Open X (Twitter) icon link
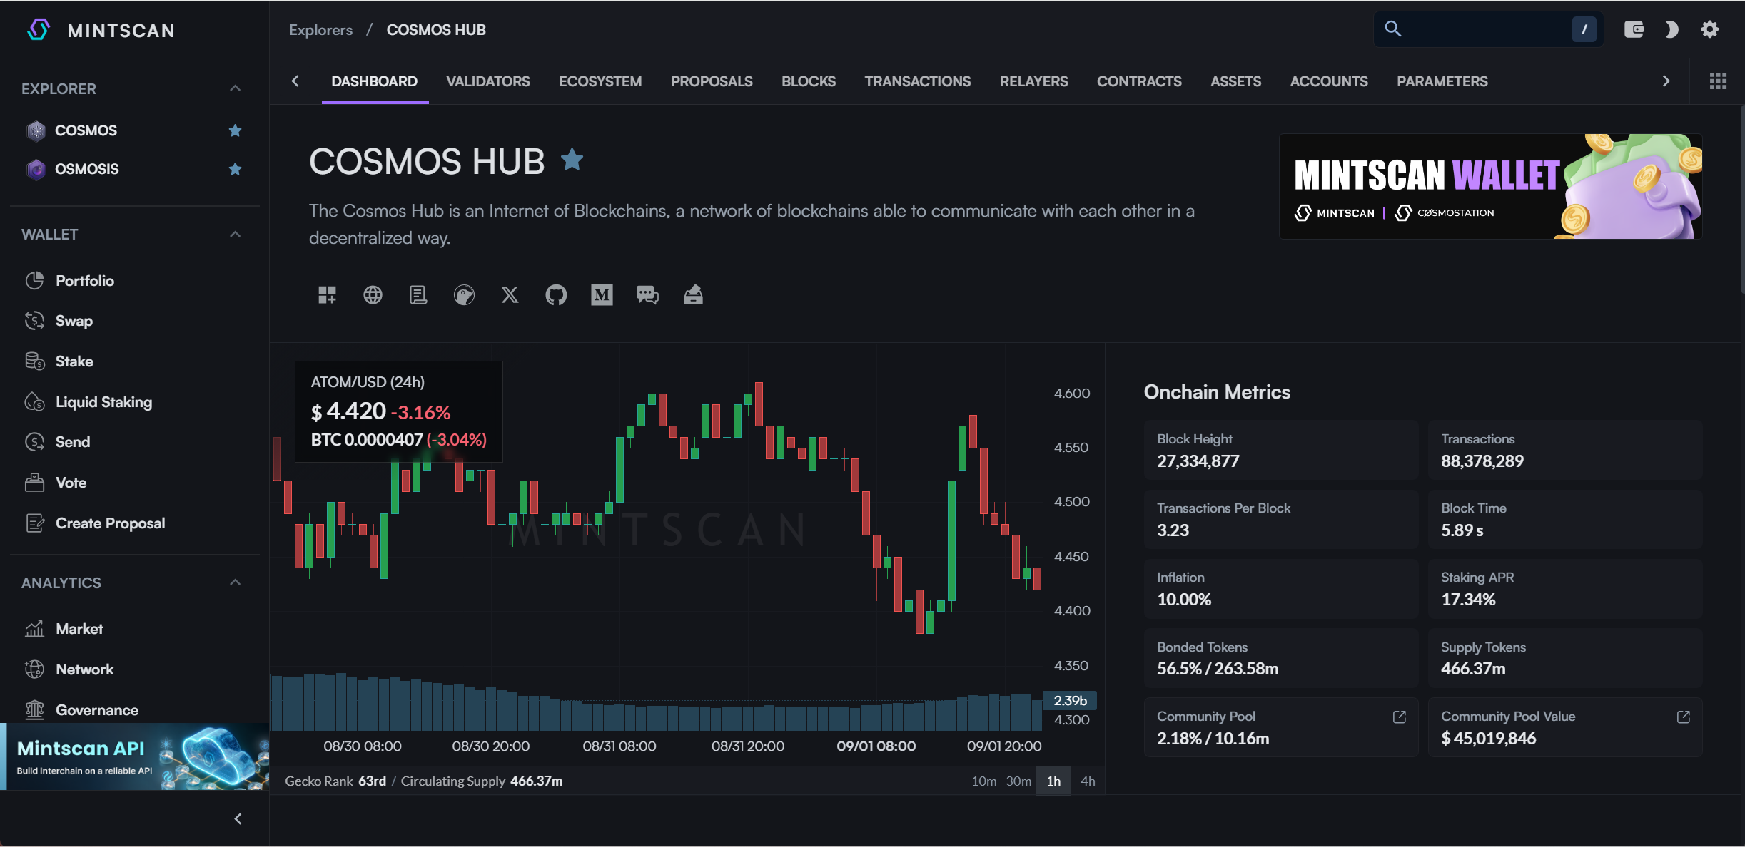1745x847 pixels. click(x=510, y=294)
